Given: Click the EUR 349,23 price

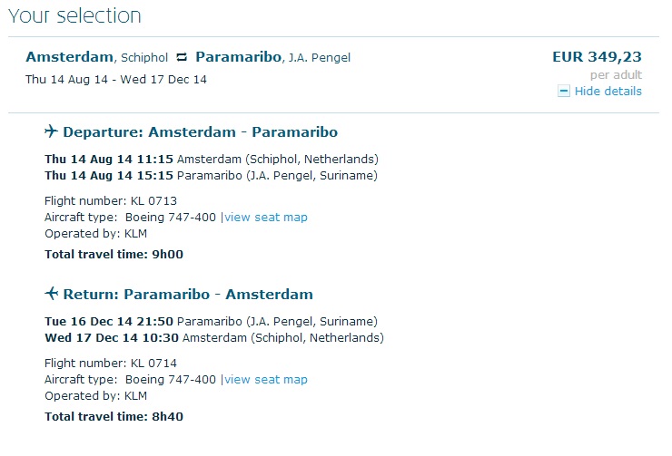Looking at the screenshot, I should (597, 57).
